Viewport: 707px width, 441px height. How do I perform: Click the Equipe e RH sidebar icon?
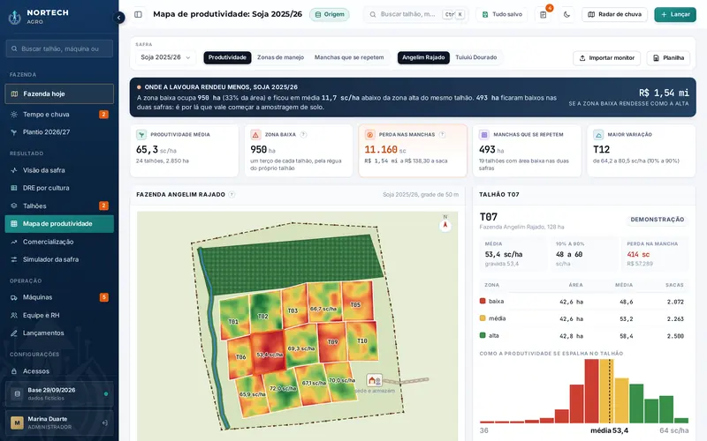(x=14, y=315)
